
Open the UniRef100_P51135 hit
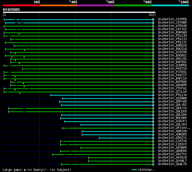point(172,36)
